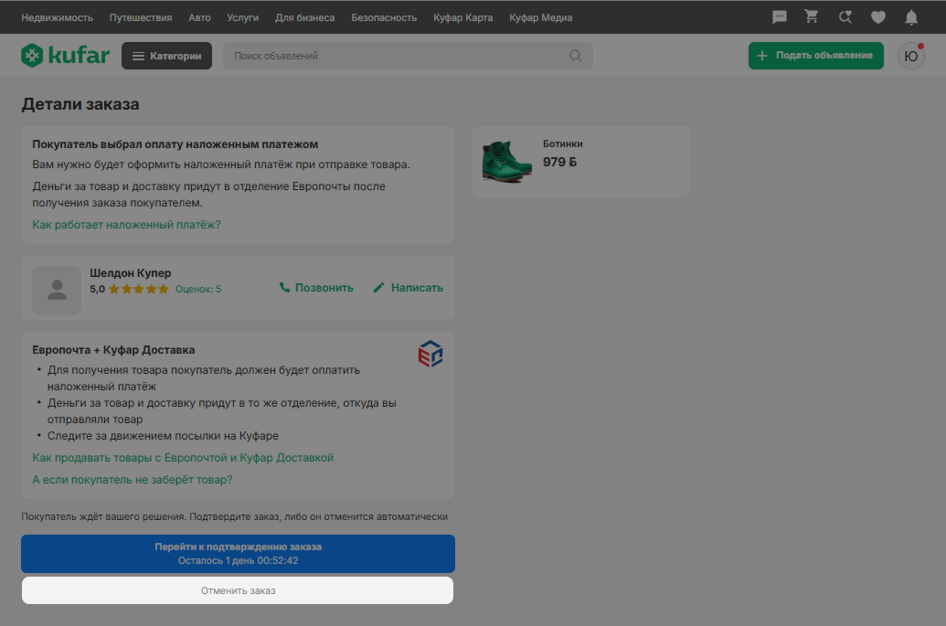Click Отменить заказ button
The width and height of the screenshot is (946, 626).
pos(238,590)
